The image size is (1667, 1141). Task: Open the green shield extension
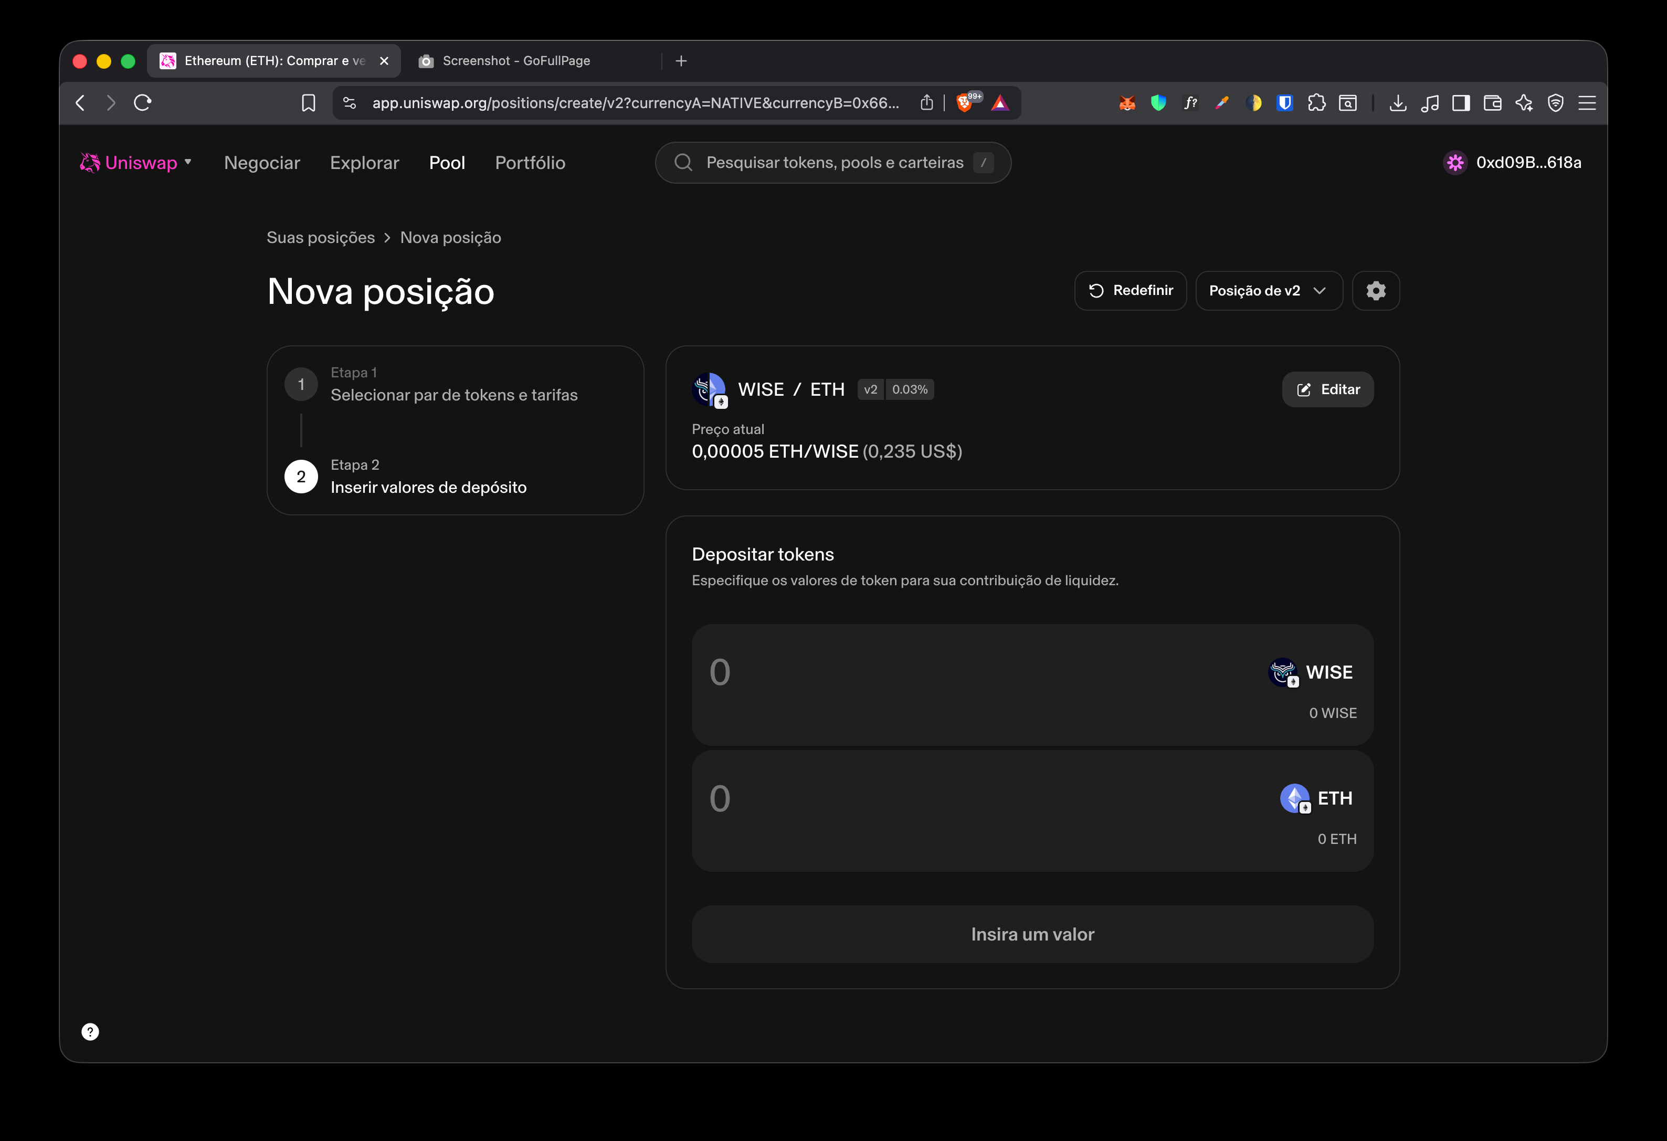pos(1158,103)
